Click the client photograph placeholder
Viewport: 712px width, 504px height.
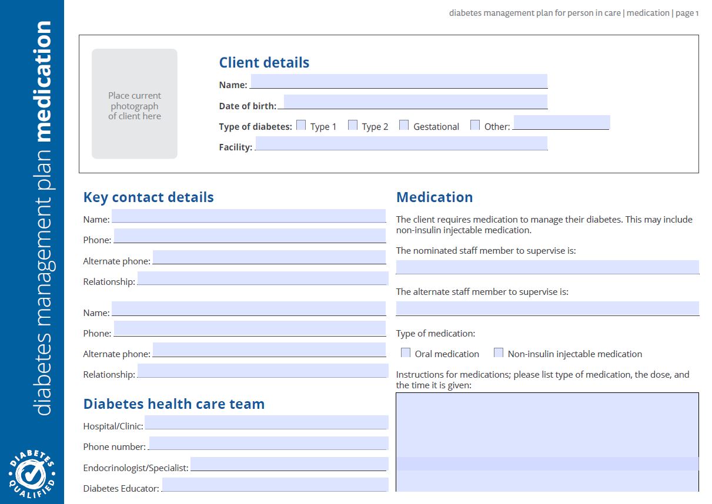point(134,104)
